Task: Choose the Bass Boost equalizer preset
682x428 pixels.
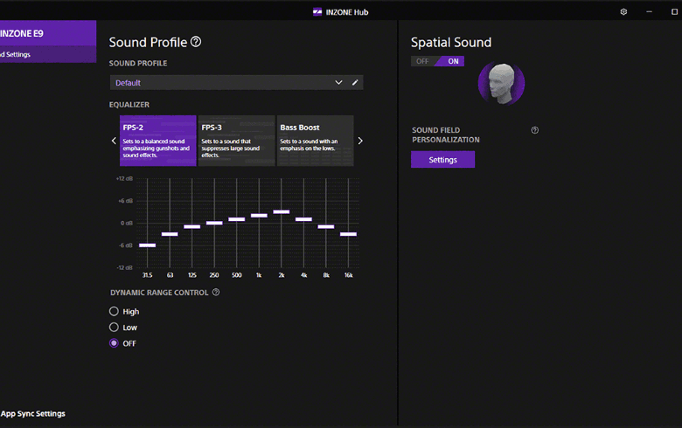Action: 315,140
